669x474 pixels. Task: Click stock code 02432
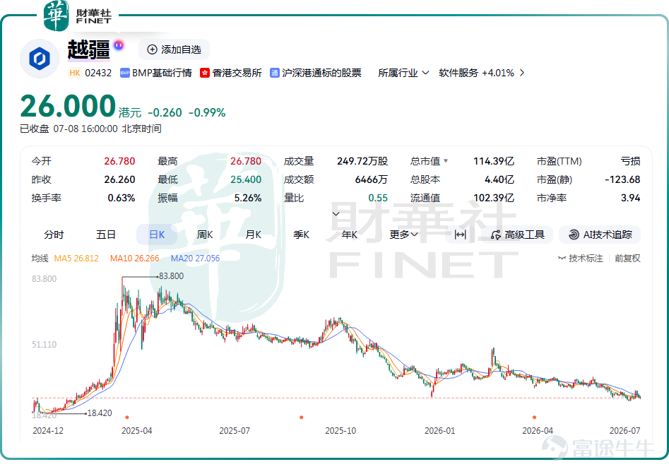click(x=98, y=73)
